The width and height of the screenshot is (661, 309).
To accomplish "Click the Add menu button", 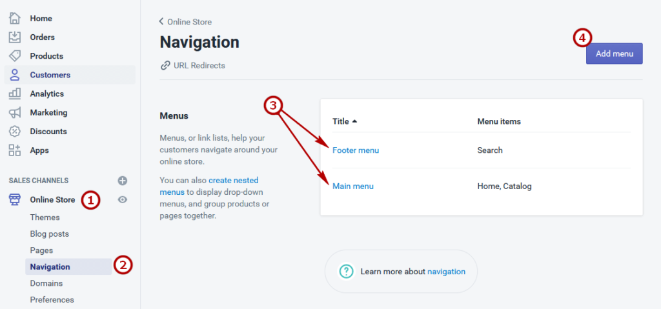I will point(615,54).
